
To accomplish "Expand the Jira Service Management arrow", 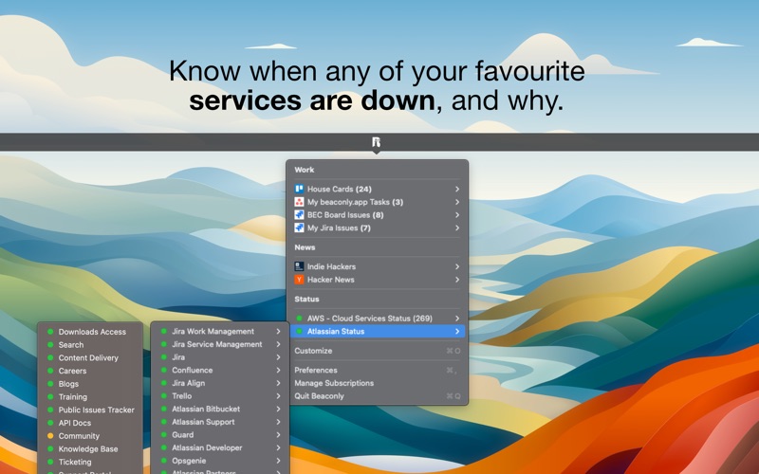I will pos(278,344).
